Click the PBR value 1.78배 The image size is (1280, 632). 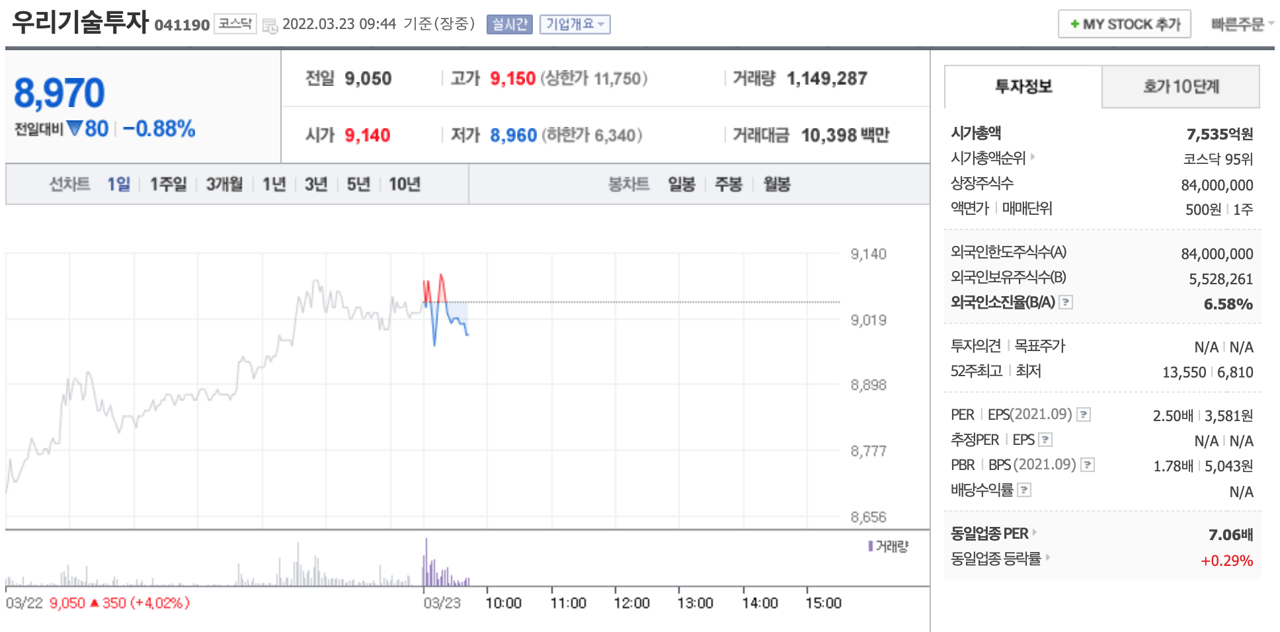(x=1174, y=466)
